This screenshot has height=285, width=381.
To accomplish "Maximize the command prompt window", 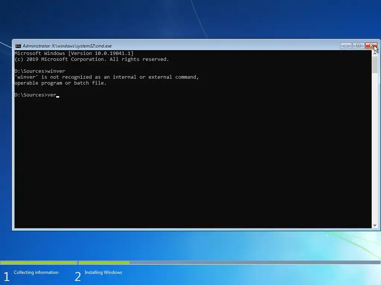I will 358,46.
